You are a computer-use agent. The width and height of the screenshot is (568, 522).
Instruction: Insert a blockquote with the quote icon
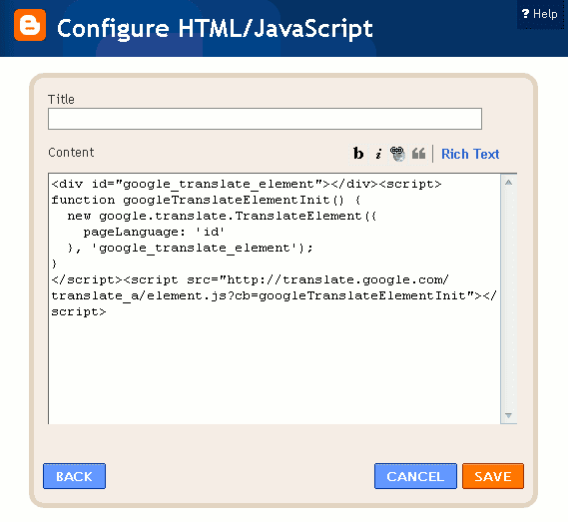click(x=418, y=154)
